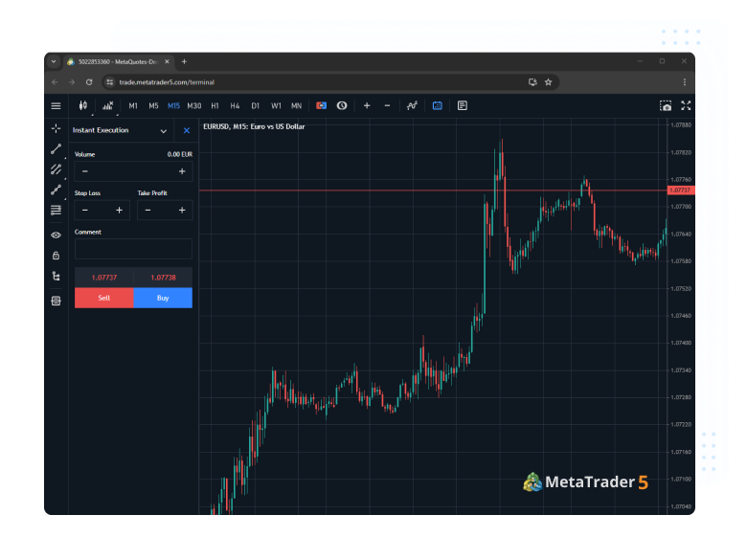Click the delete objects stack icon
The height and width of the screenshot is (560, 747).
tap(56, 301)
